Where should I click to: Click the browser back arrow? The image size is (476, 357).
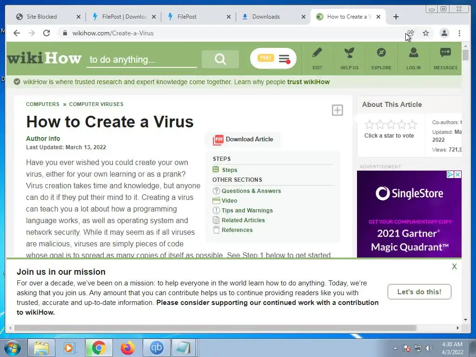[17, 33]
